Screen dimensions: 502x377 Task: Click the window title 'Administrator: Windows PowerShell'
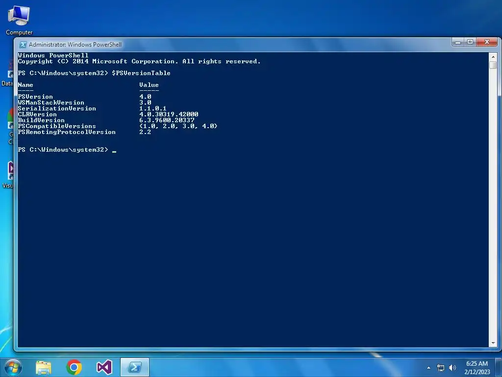(75, 45)
